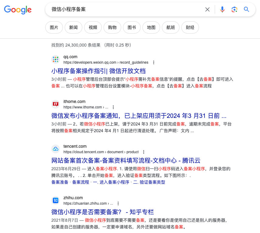Image resolution: width=260 pixels, height=233 pixels.
Task: Click the magnifying glass search icon
Action: 246,9
